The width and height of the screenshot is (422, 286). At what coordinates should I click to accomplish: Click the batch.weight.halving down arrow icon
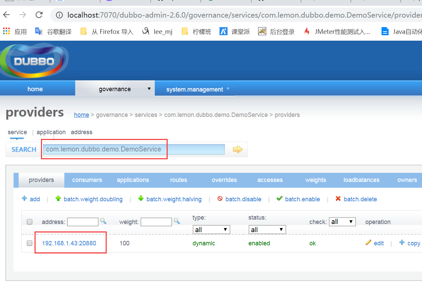tap(141, 199)
